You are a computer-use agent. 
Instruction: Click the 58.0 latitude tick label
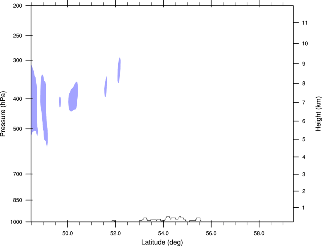pos(259,234)
